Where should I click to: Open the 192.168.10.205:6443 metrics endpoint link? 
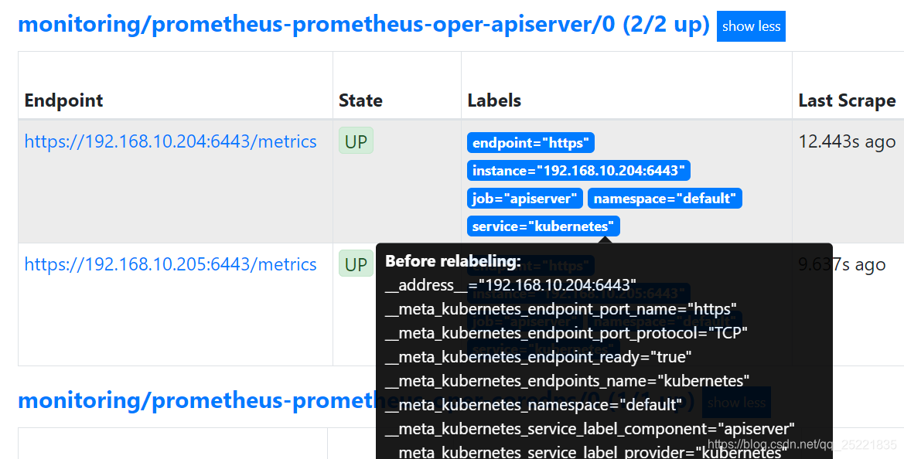170,263
